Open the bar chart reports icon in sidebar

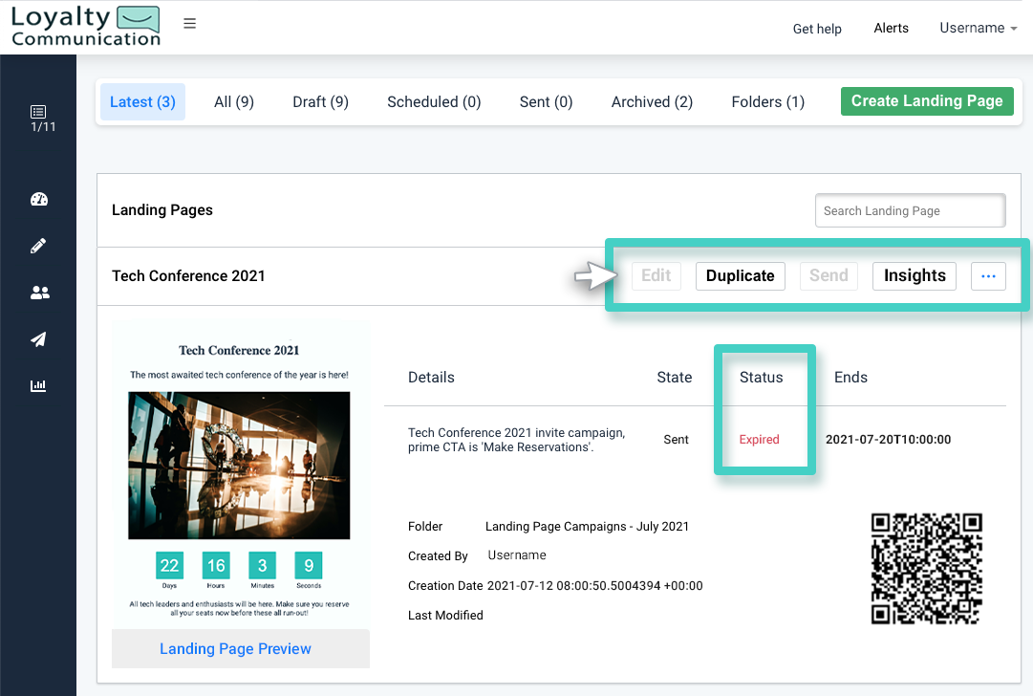38,385
